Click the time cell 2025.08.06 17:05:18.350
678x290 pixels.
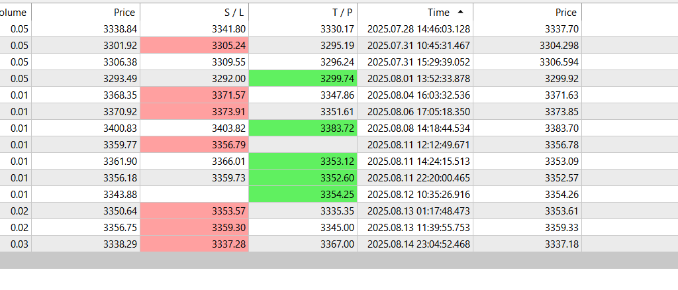[x=414, y=111]
